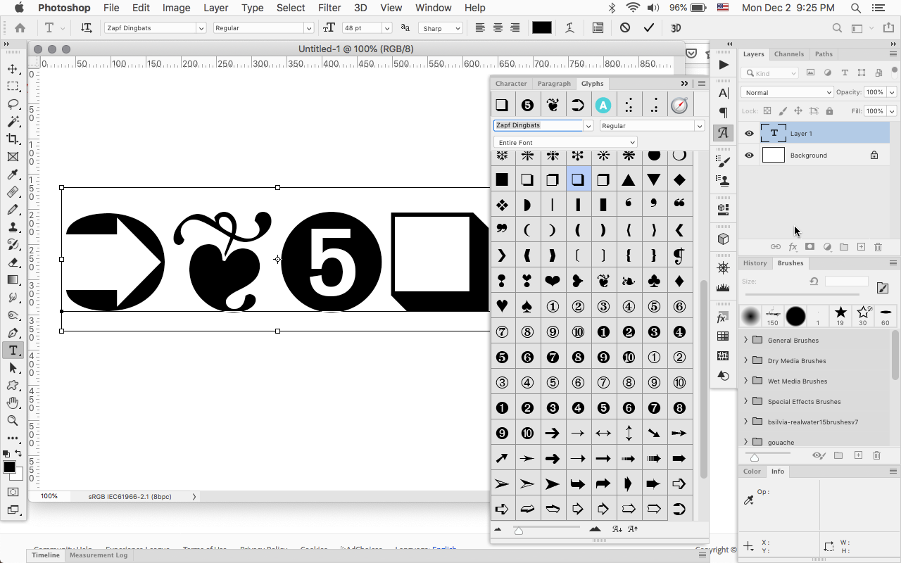Switch to the Color tab
This screenshot has width=901, height=563.
tap(752, 472)
